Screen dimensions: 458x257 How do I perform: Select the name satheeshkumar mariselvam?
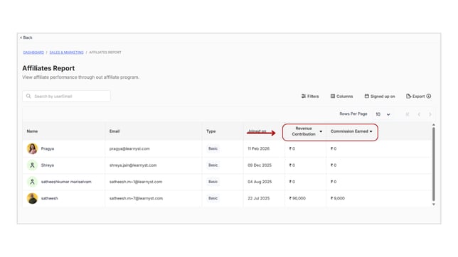coord(66,182)
